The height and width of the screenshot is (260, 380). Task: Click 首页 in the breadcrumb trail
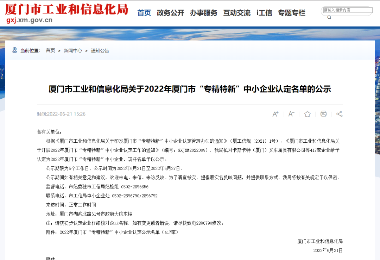[x=50, y=50]
